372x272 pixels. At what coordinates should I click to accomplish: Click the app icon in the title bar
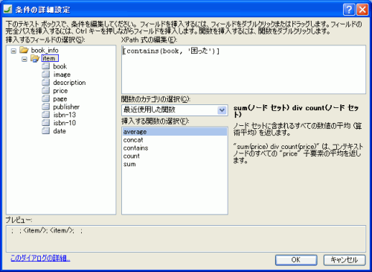pos(7,9)
